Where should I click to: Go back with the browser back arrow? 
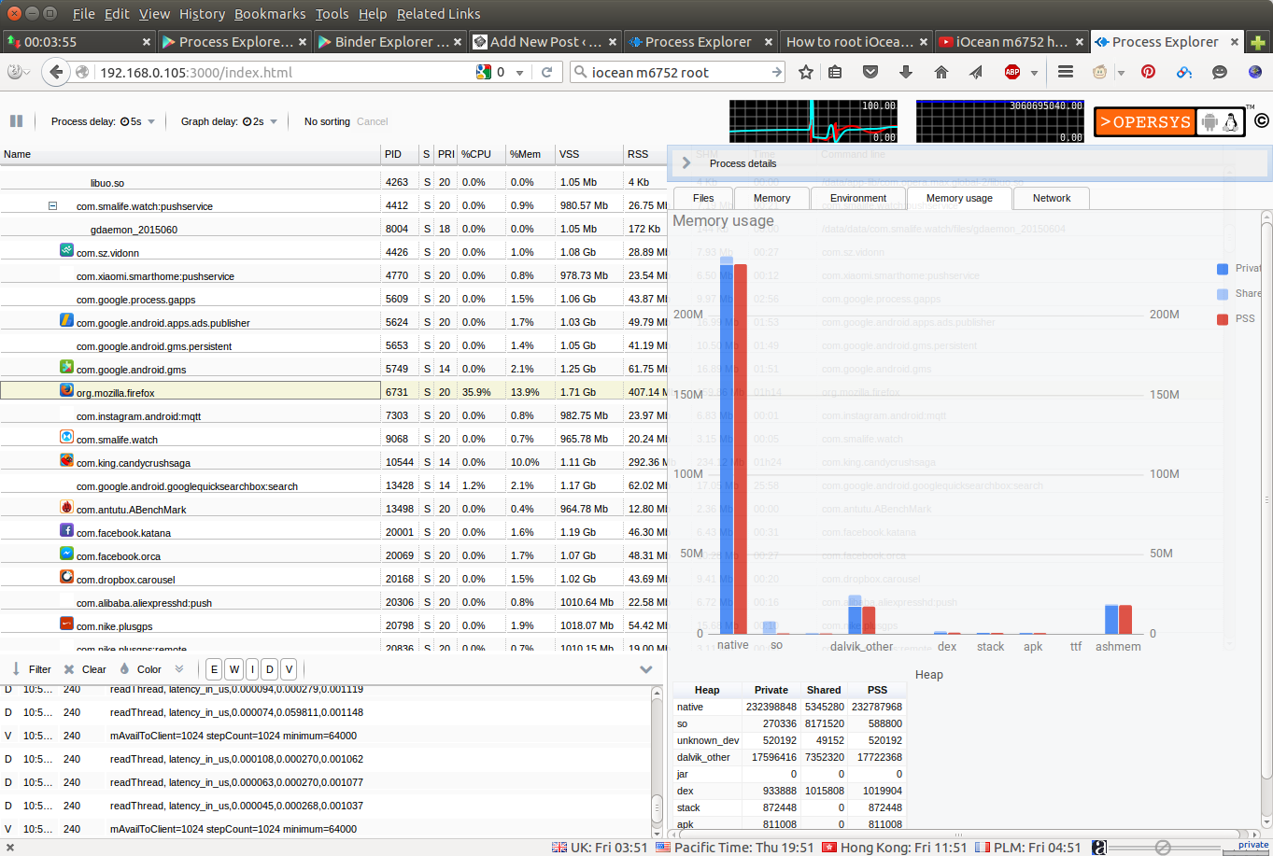point(56,72)
